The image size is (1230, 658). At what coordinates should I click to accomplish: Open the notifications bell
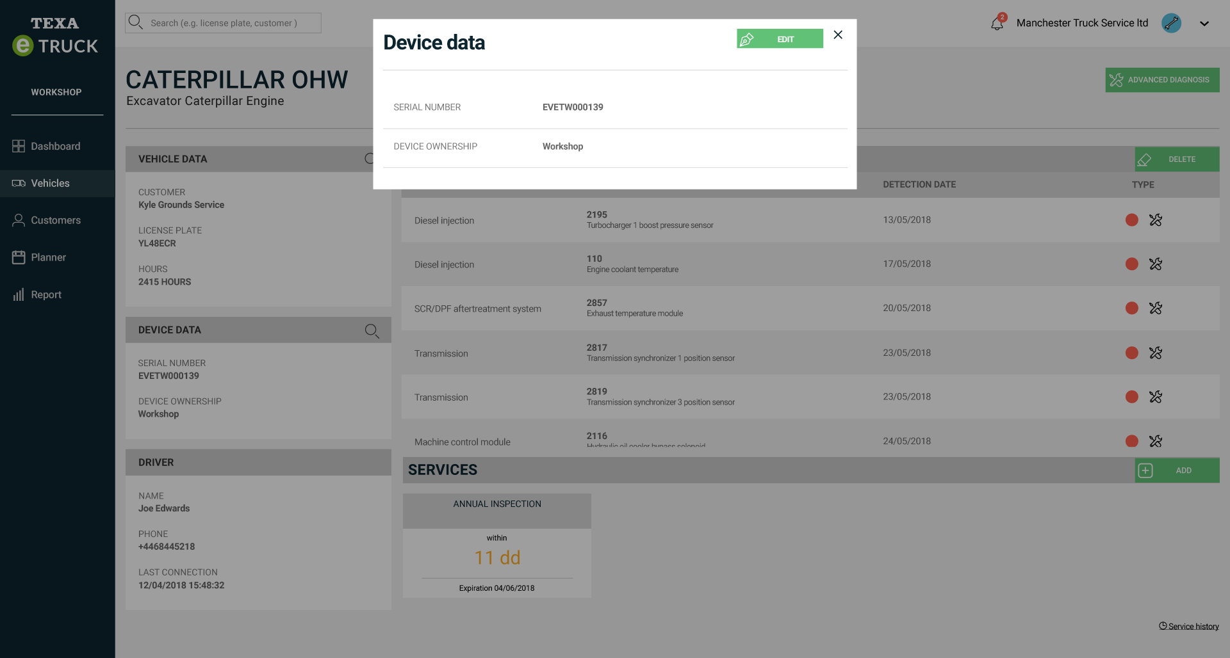click(997, 23)
